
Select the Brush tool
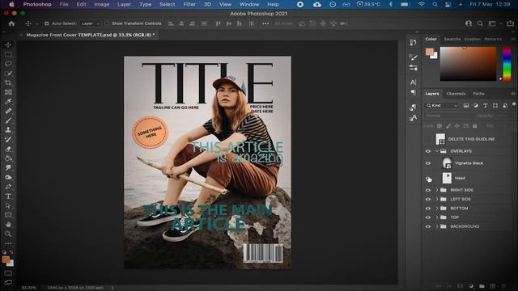point(8,120)
